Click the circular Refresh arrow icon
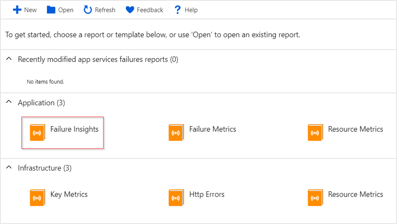Screen dimensions: 397x224 point(87,10)
